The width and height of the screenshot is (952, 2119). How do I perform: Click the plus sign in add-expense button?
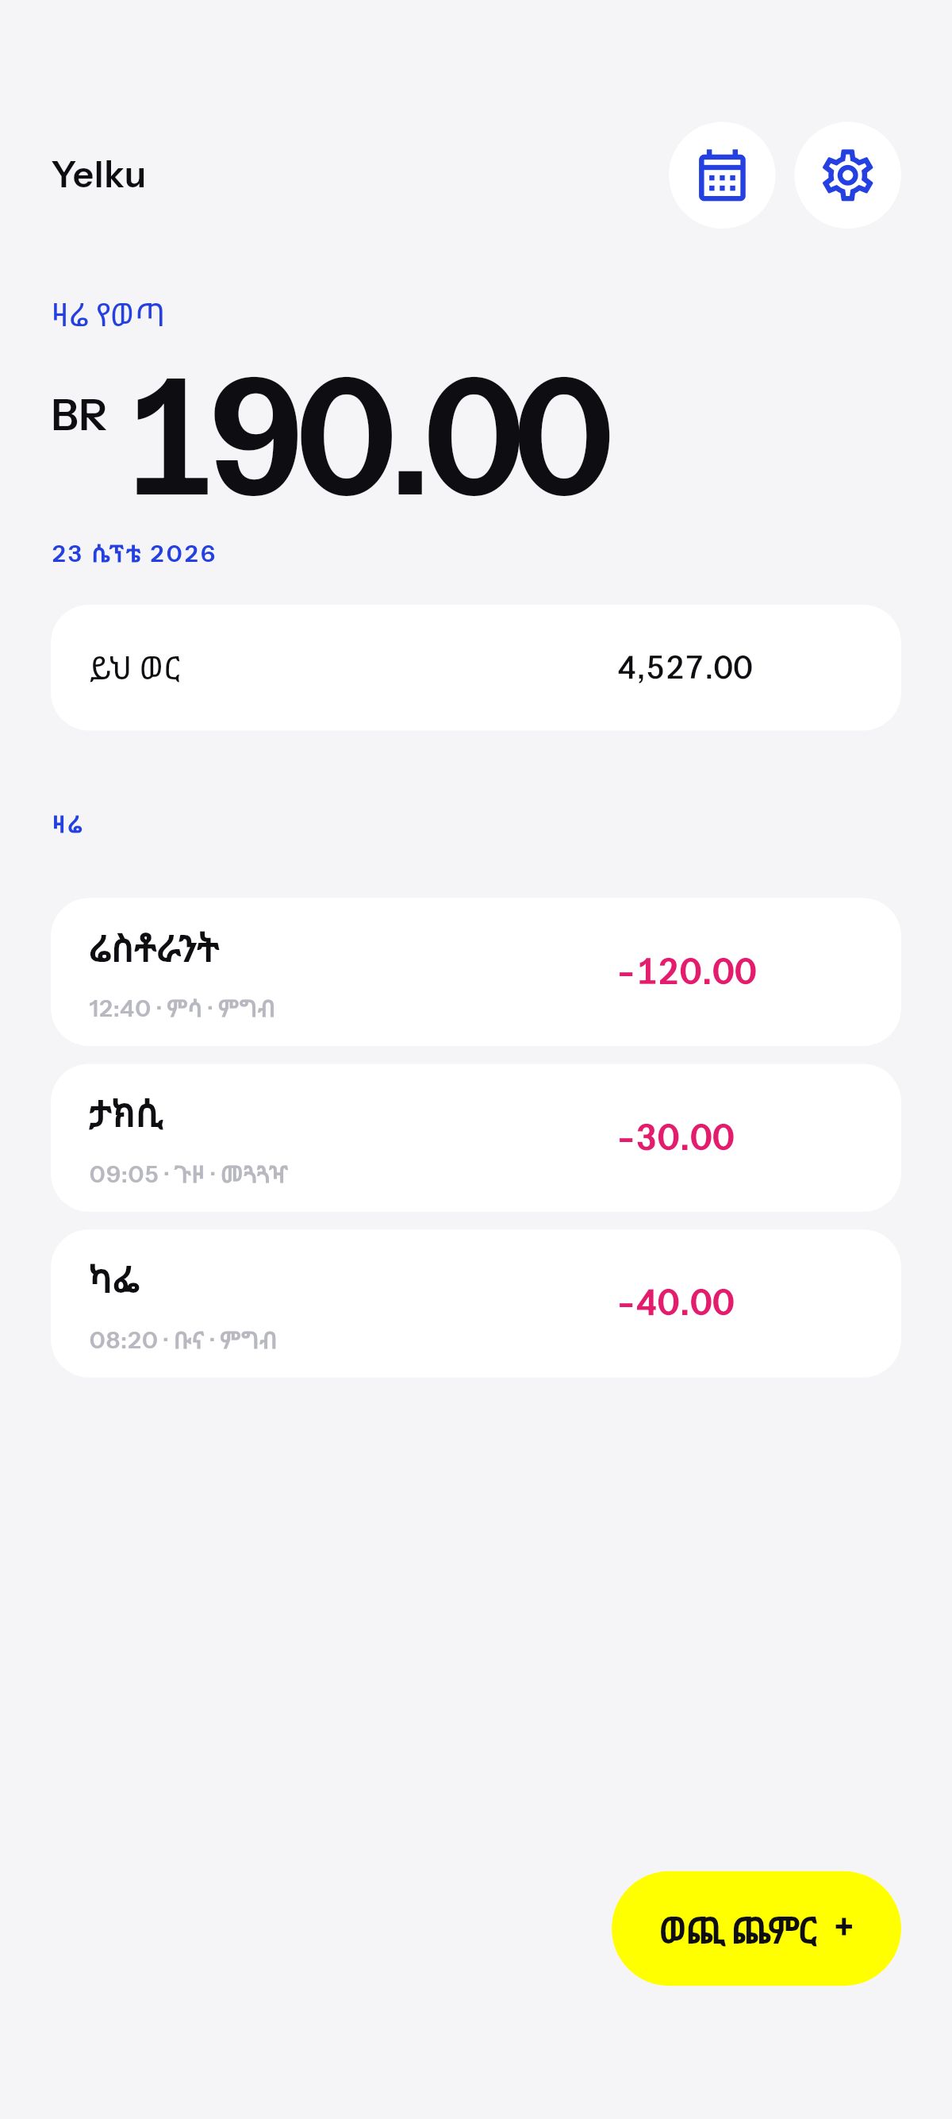coord(843,1926)
